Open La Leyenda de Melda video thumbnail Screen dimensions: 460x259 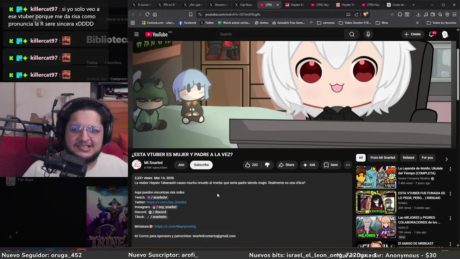pos(376,177)
